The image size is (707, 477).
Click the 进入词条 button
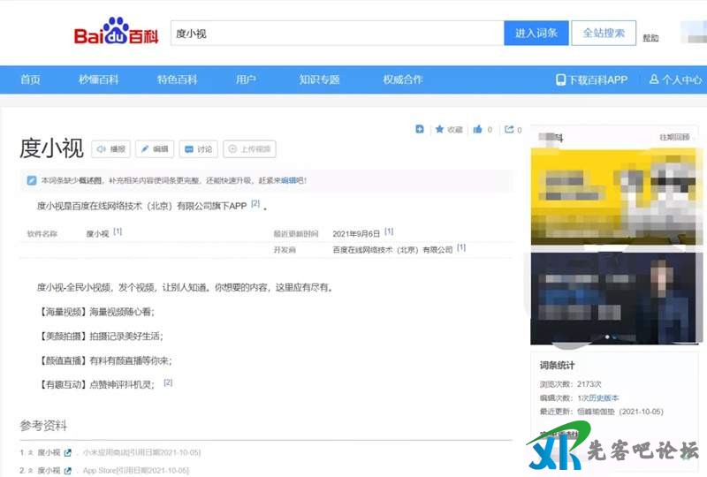coord(536,34)
